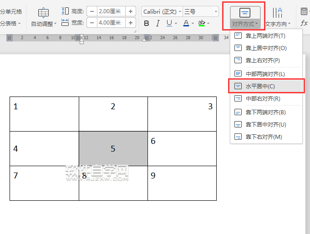310x234 pixels.
Task: Expand the 自动调整 dropdown arrow
Action: (x=56, y=24)
